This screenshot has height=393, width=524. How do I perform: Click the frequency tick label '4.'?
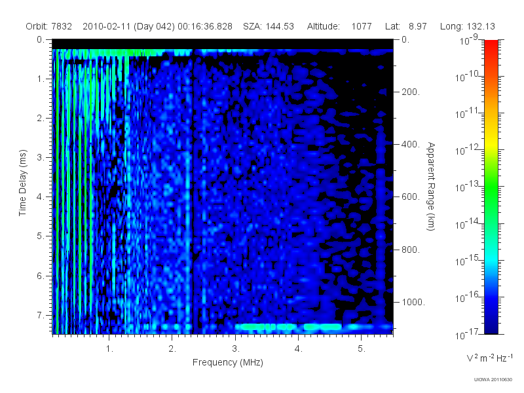(299, 349)
